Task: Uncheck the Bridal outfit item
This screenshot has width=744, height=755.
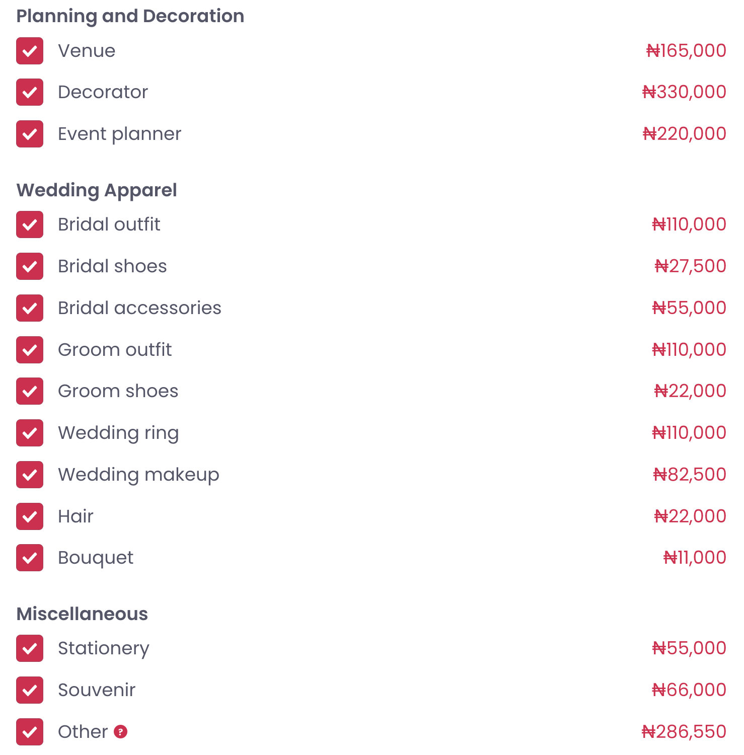Action: click(x=30, y=224)
